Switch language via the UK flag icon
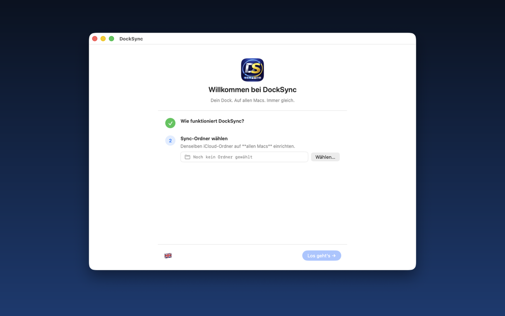The width and height of the screenshot is (505, 316). coord(168,256)
